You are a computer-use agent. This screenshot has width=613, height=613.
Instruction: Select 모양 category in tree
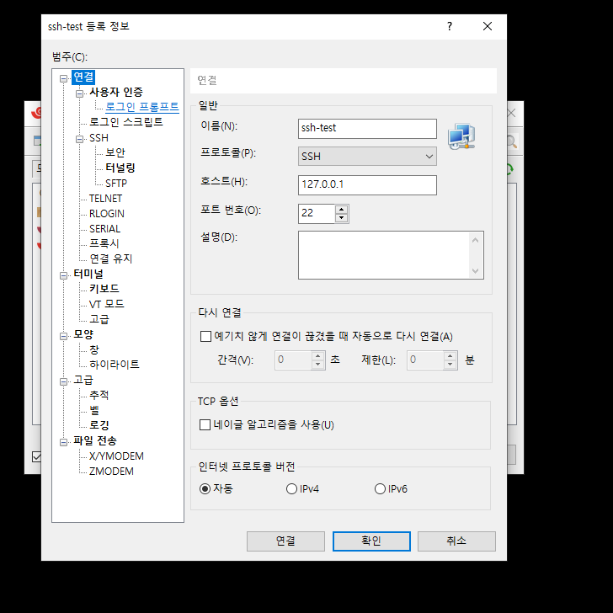(83, 334)
